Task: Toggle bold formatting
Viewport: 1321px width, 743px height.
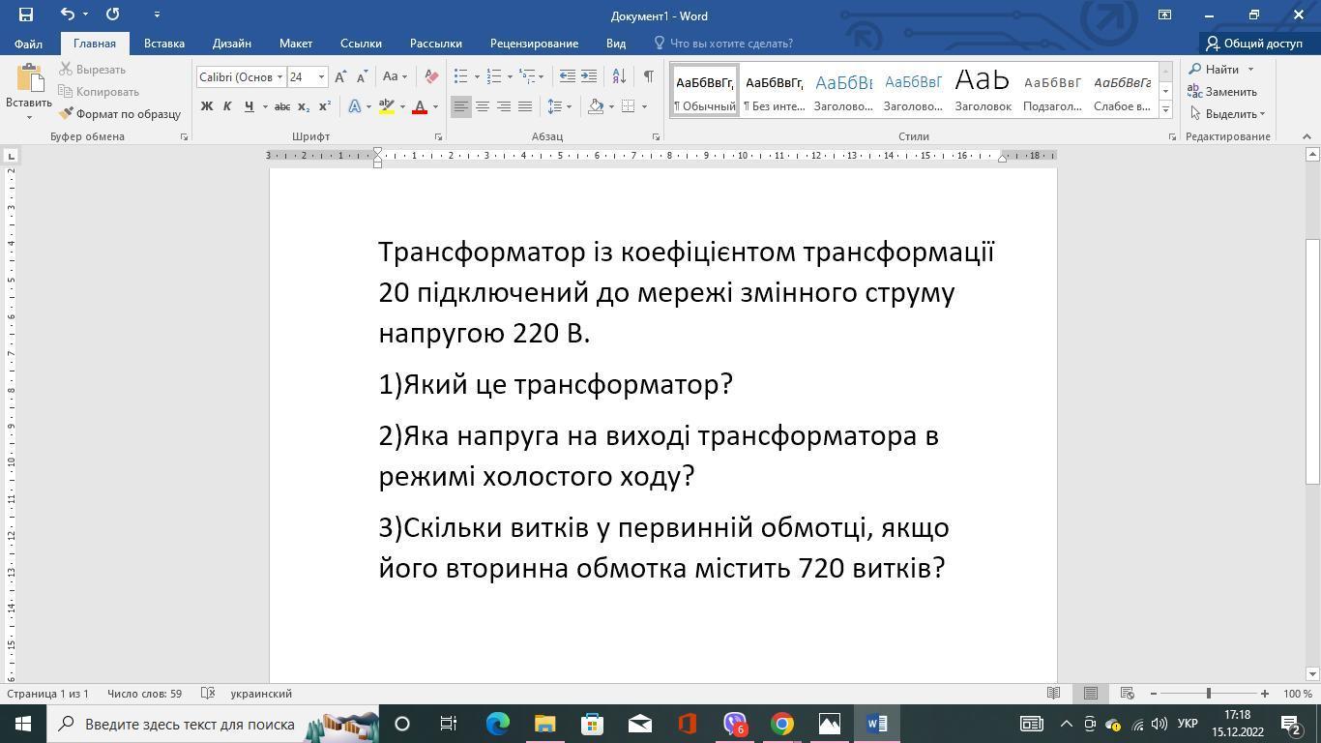Action: coord(206,106)
